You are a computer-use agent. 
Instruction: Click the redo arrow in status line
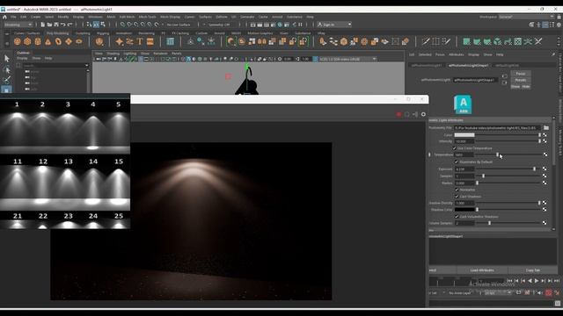point(69,25)
